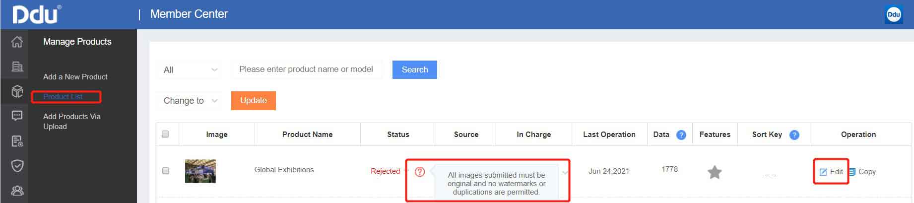Click the home icon in sidebar
This screenshot has height=203, width=914.
[17, 42]
